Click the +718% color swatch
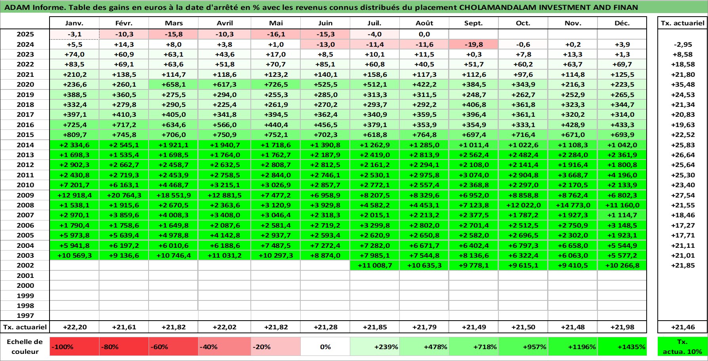 point(473,346)
